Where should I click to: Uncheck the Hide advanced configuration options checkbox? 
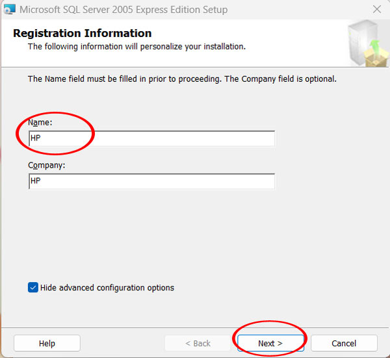coord(33,287)
